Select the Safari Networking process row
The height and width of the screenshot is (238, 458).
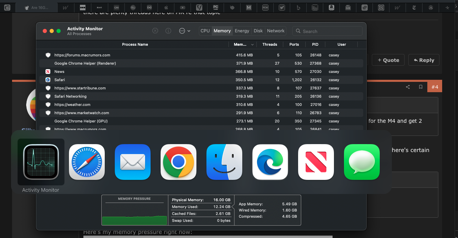(x=201, y=96)
